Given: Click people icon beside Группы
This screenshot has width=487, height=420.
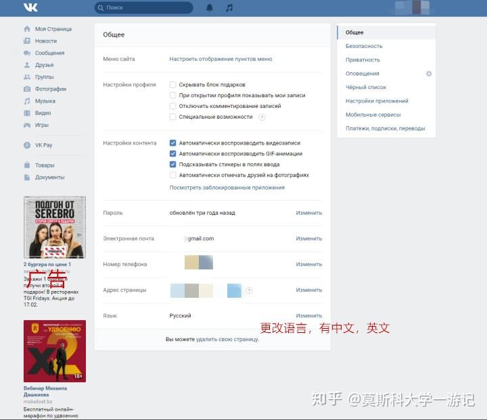Looking at the screenshot, I should pyautogui.click(x=27, y=77).
